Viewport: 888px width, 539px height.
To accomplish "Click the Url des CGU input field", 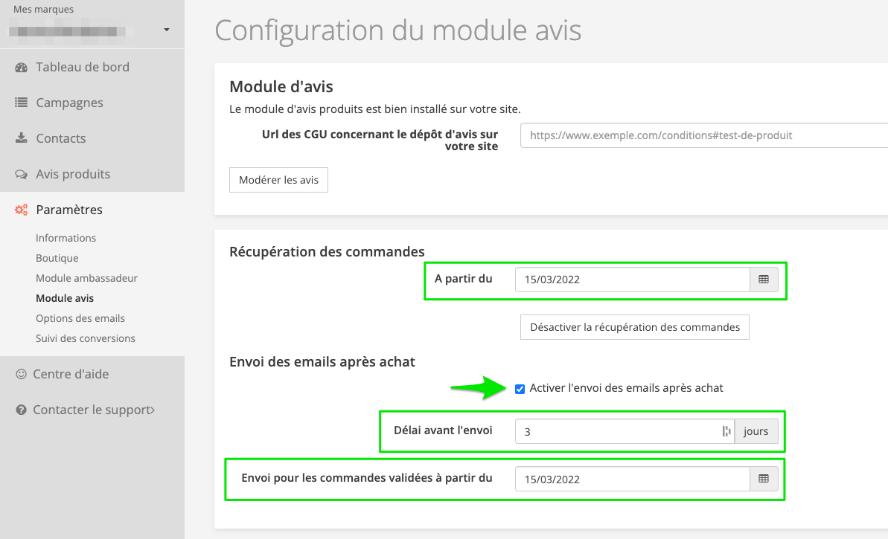I will [703, 135].
